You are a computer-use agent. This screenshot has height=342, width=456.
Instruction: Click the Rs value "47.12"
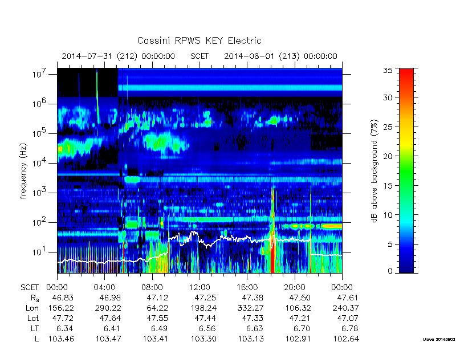click(157, 298)
